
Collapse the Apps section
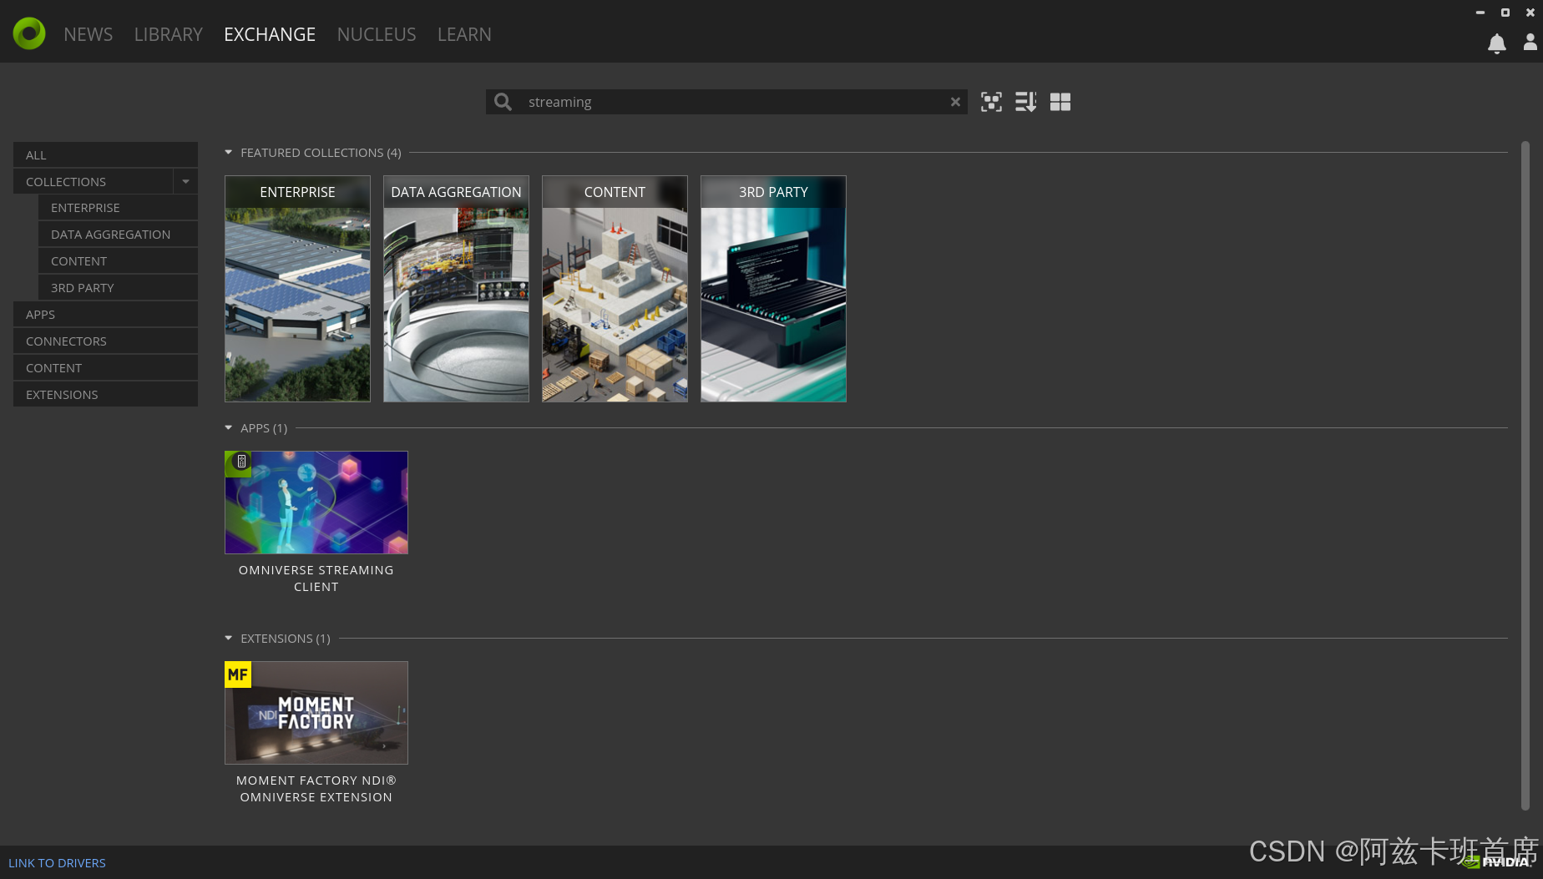229,428
